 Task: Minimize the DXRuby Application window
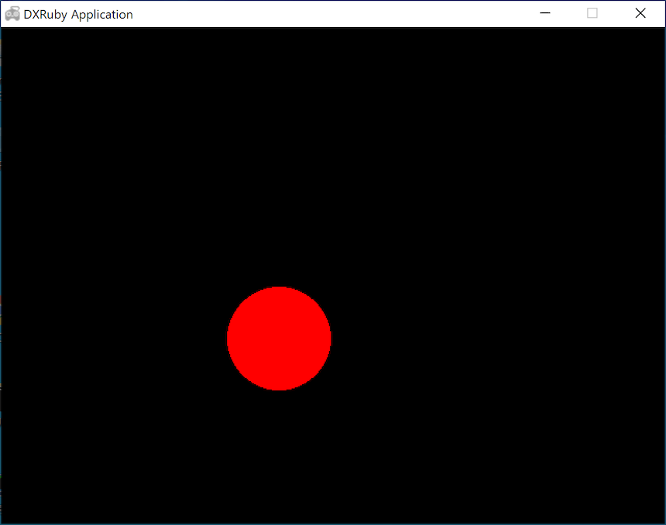pos(545,14)
